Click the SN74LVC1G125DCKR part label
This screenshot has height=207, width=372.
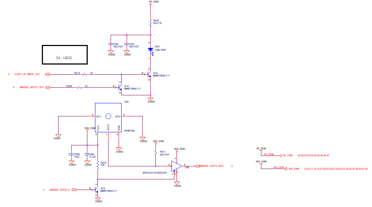pos(155,173)
